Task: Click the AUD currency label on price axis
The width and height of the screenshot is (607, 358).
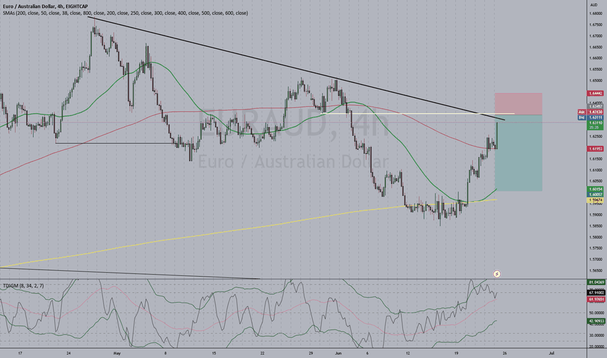Action: 593,5
